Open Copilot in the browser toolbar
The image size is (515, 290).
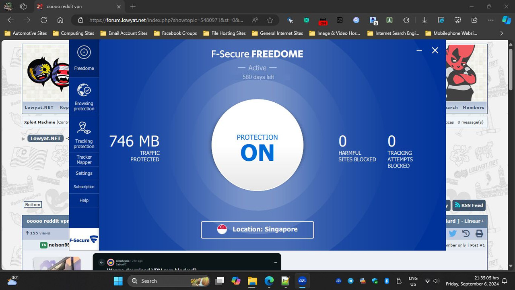click(x=506, y=20)
